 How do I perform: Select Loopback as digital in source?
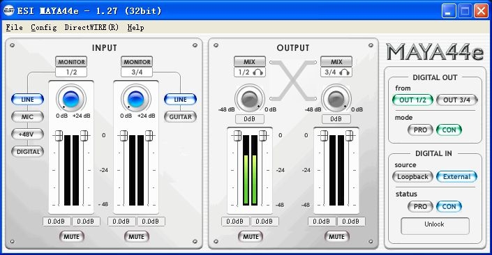pos(412,176)
